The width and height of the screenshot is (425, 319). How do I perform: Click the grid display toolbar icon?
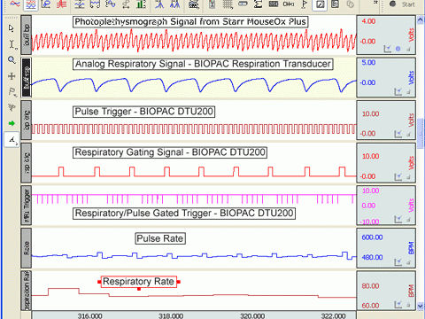click(228, 4)
